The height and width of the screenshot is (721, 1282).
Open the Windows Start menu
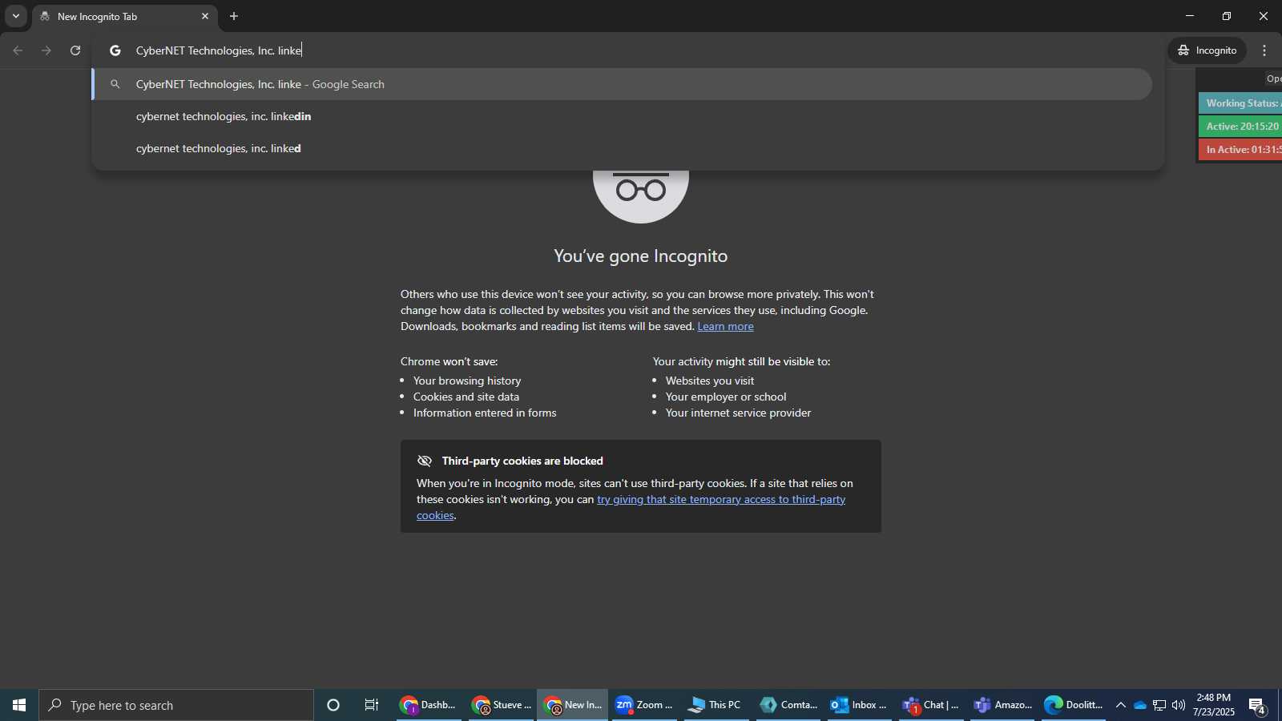(x=19, y=705)
